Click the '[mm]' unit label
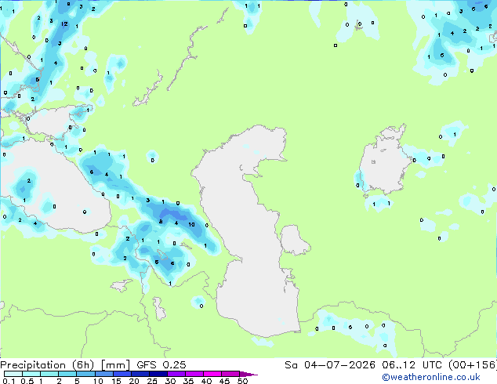 [x=115, y=365]
